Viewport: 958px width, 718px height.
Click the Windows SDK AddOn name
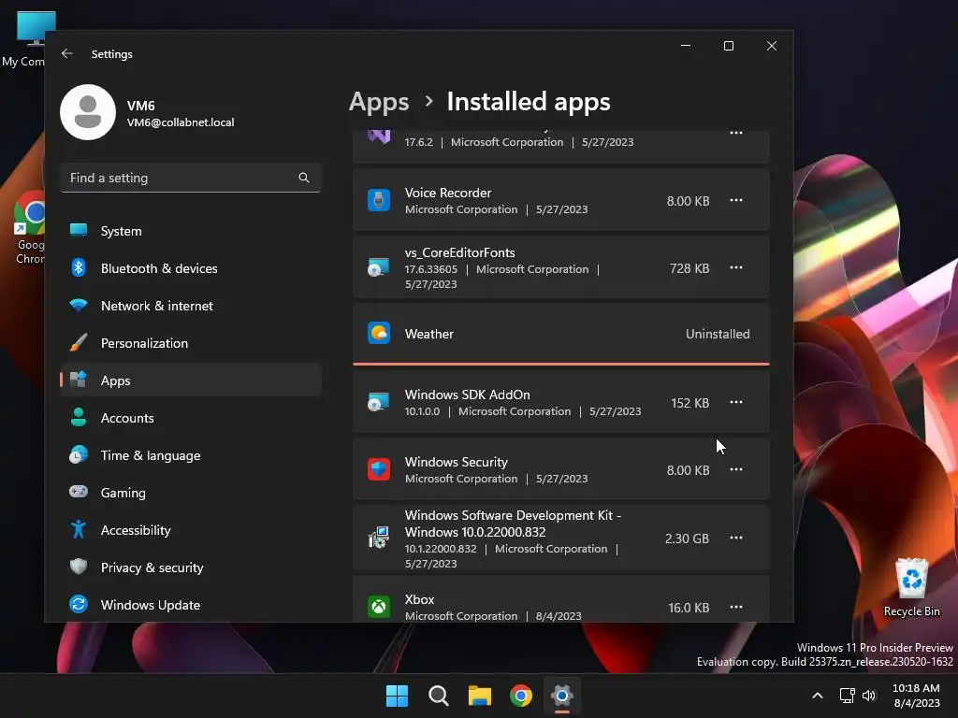pyautogui.click(x=468, y=395)
